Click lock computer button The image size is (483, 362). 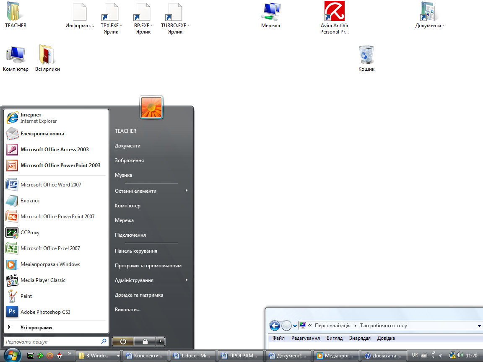pyautogui.click(x=145, y=341)
